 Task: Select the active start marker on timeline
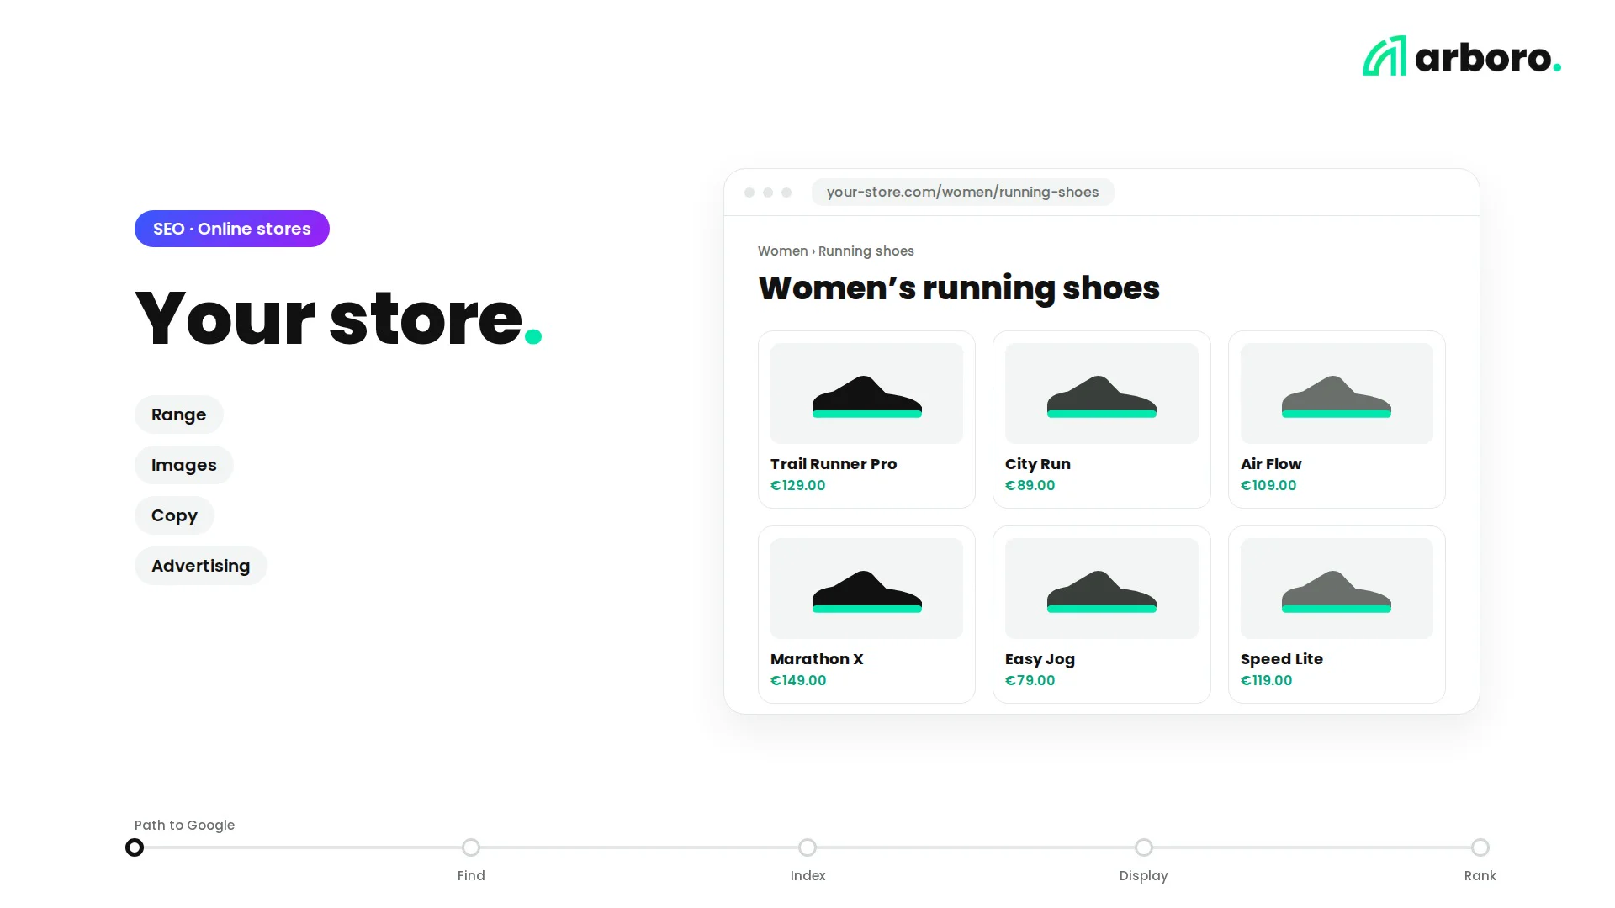(135, 847)
